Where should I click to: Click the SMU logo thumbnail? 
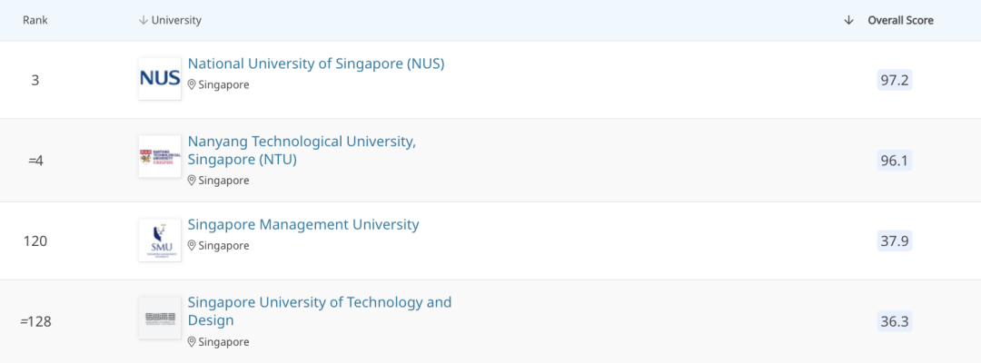[160, 240]
